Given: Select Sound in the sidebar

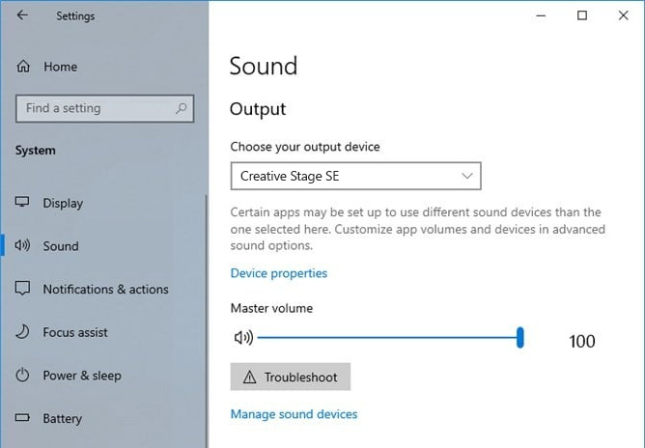Looking at the screenshot, I should pyautogui.click(x=61, y=246).
